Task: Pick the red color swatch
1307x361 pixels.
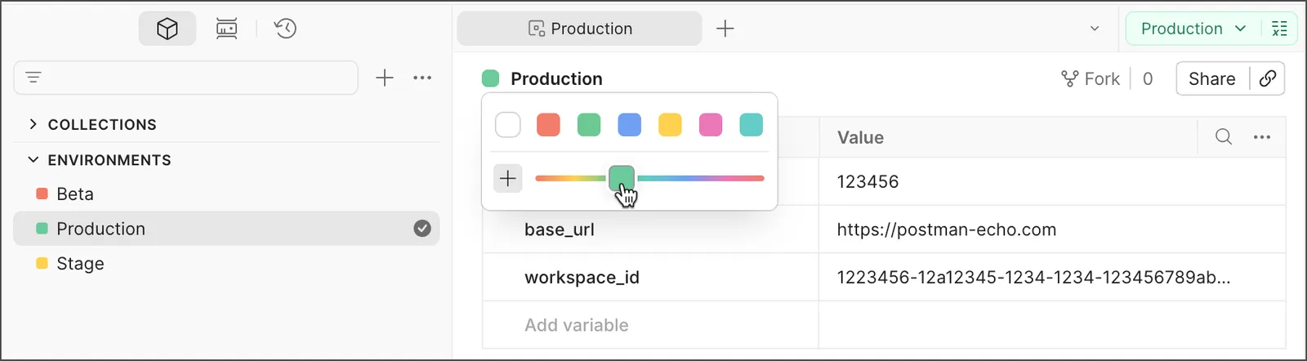Action: (x=548, y=125)
